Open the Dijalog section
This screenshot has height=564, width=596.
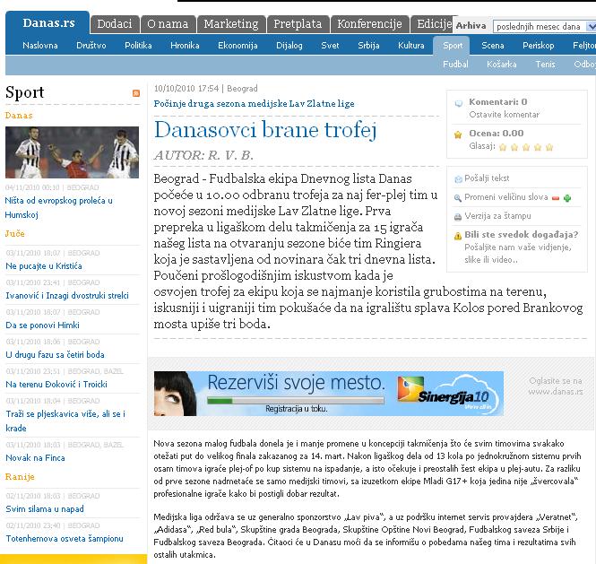[289, 46]
